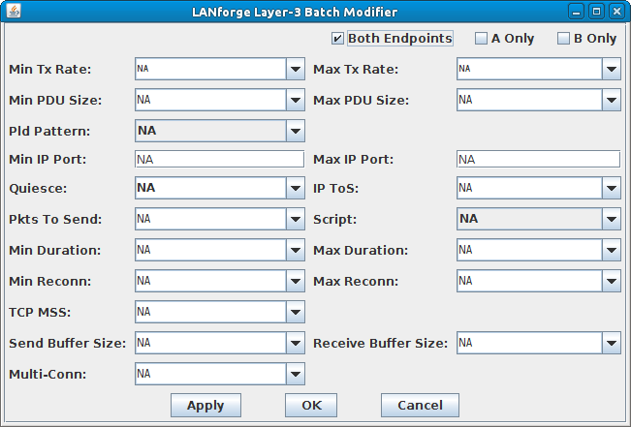This screenshot has width=631, height=427.
Task: Expand the Max Duration dropdown arrow
Action: coord(612,250)
